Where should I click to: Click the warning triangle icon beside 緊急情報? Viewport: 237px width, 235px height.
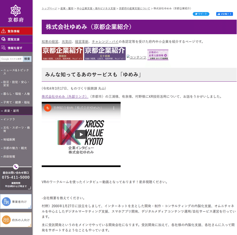pyautogui.click(x=3, y=31)
